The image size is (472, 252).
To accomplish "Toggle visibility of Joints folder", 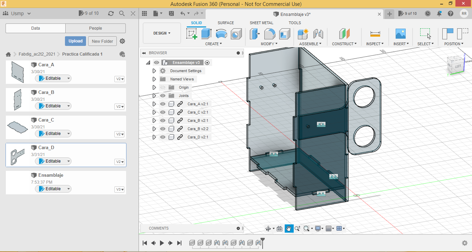I will (163, 96).
